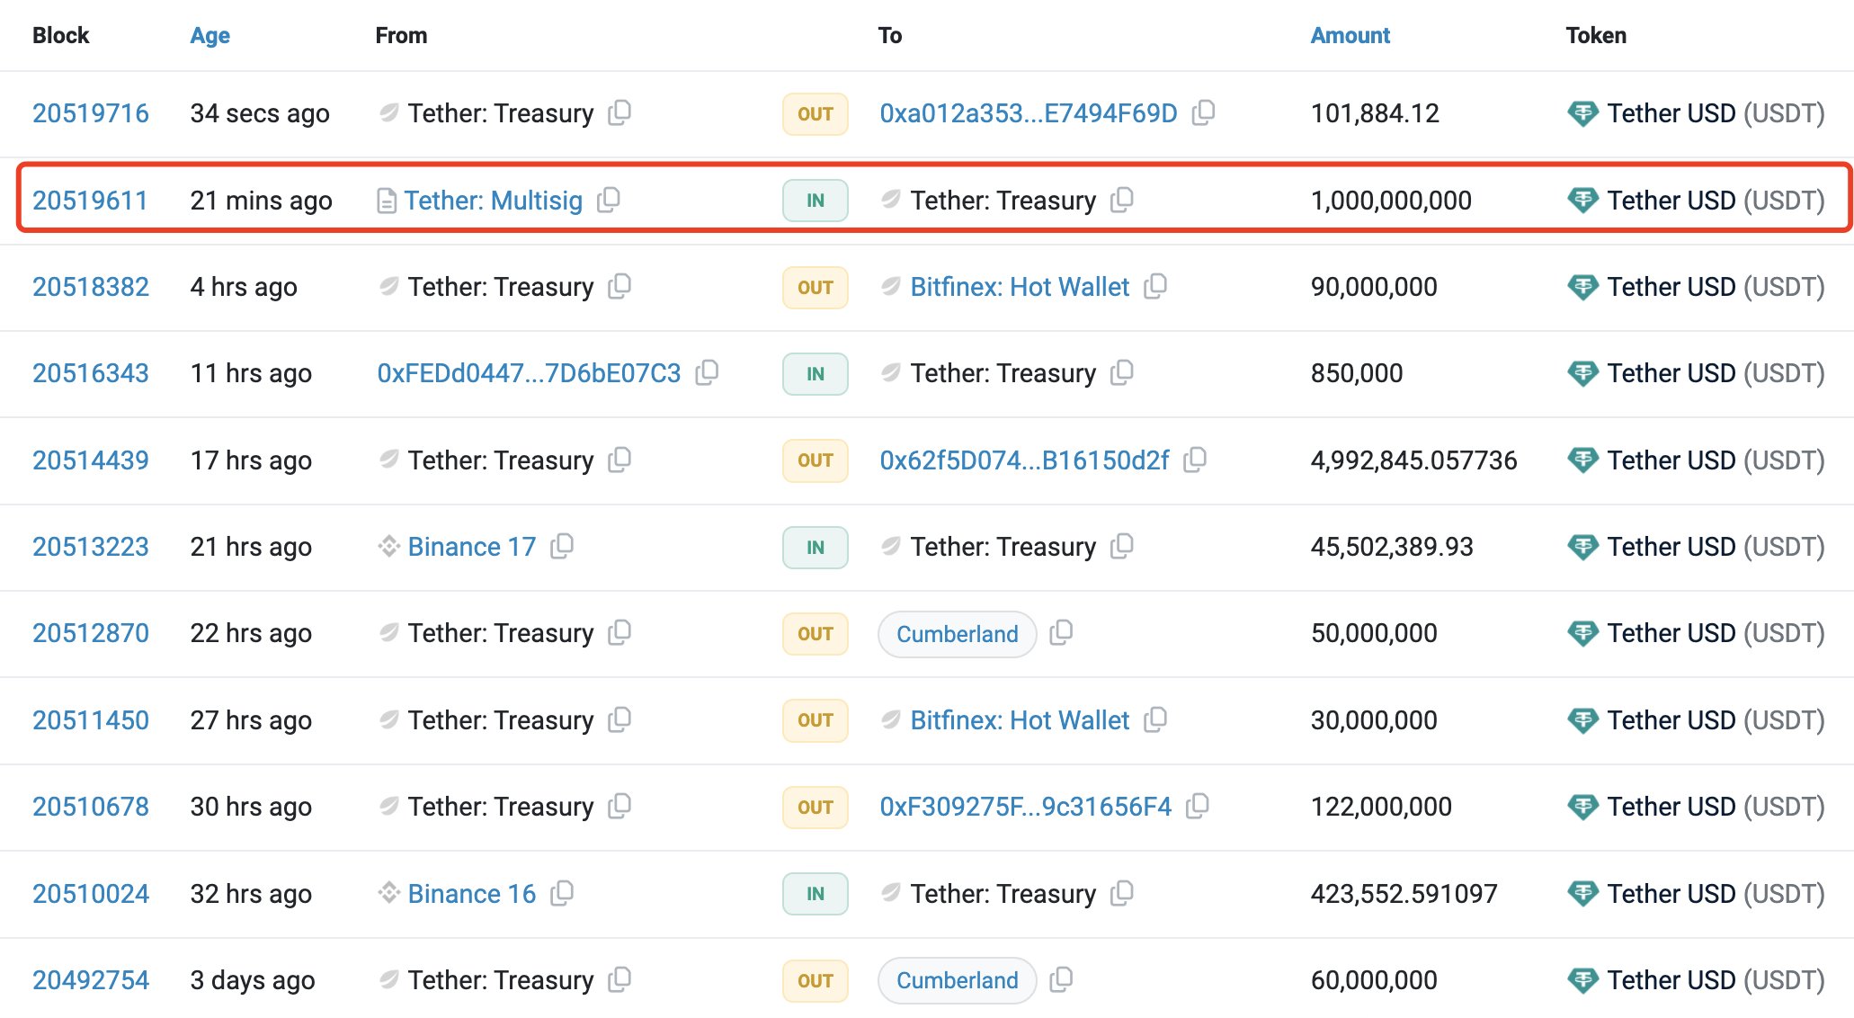Copy Cumberland address in block 20512870 row
This screenshot has height=1018, width=1854.
click(x=1062, y=632)
